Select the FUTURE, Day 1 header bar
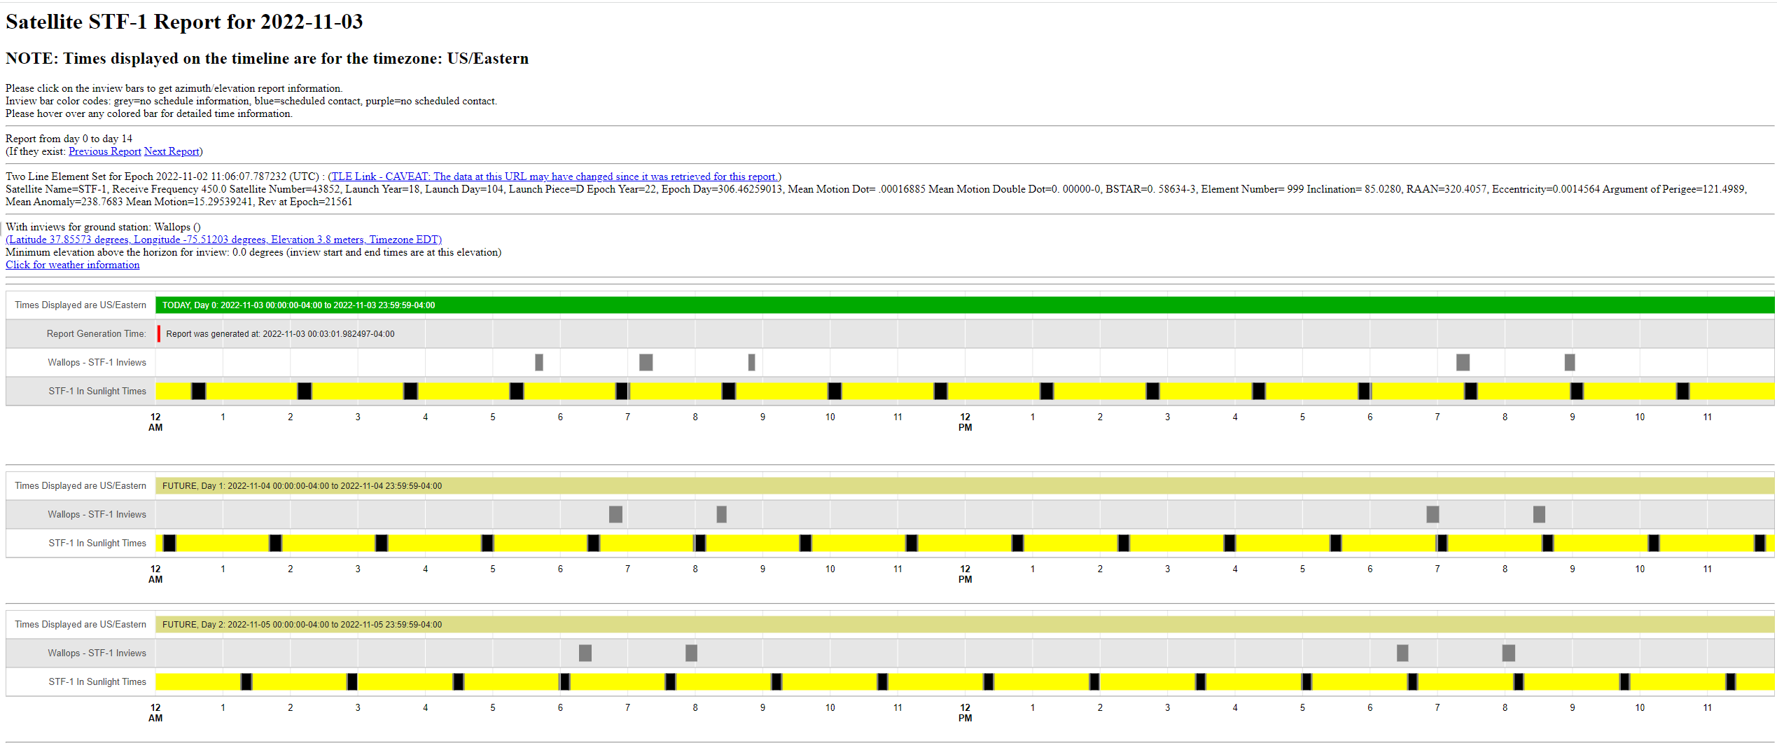The image size is (1777, 748). click(x=965, y=485)
